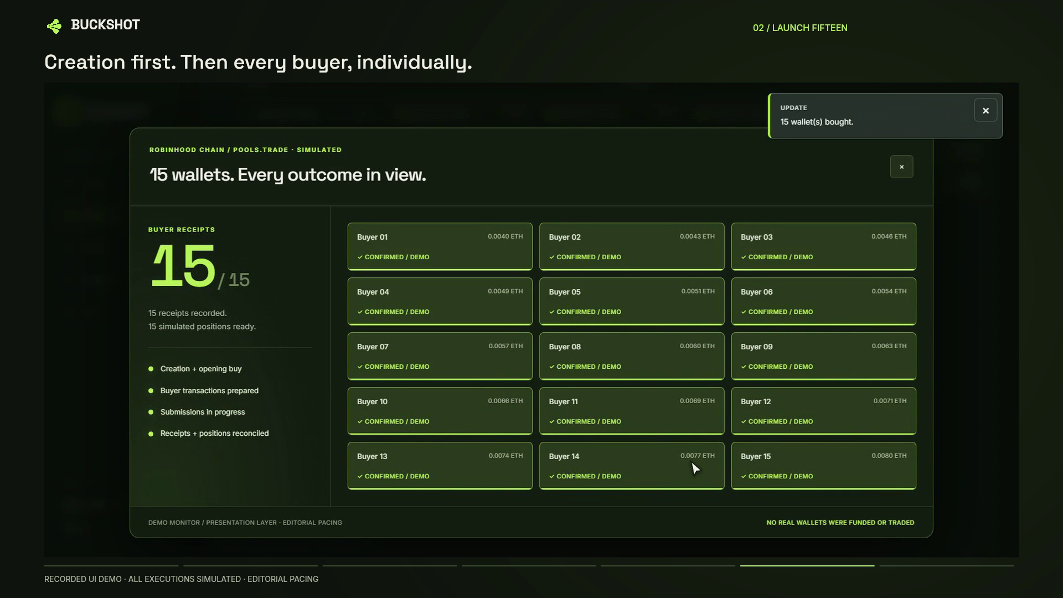This screenshot has height=598, width=1063.
Task: Select the Buyer 04 card
Action: coord(440,301)
